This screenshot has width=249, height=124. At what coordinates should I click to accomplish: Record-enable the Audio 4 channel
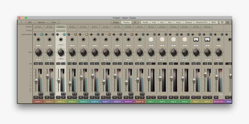point(76,94)
